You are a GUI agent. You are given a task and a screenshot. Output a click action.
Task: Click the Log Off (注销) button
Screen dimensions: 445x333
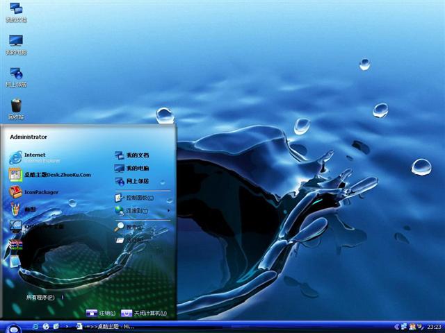click(x=99, y=314)
